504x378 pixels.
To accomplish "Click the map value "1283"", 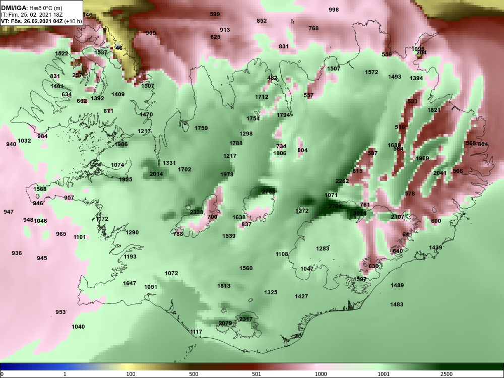I will click(x=323, y=248).
